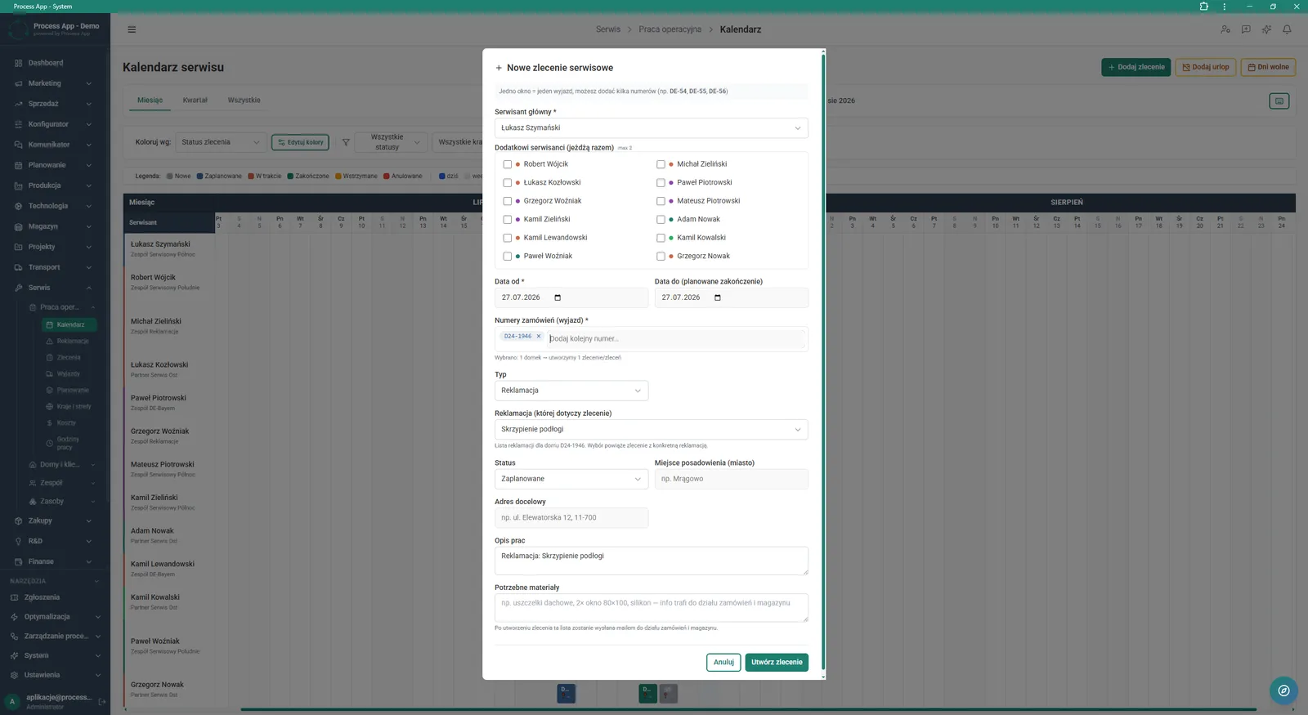The height and width of the screenshot is (715, 1308).
Task: Check the Adam Nowak checkbox
Action: (661, 219)
